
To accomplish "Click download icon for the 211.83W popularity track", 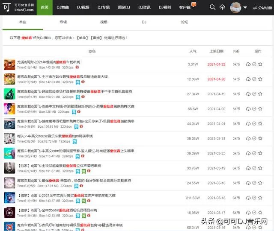I will (248, 198).
